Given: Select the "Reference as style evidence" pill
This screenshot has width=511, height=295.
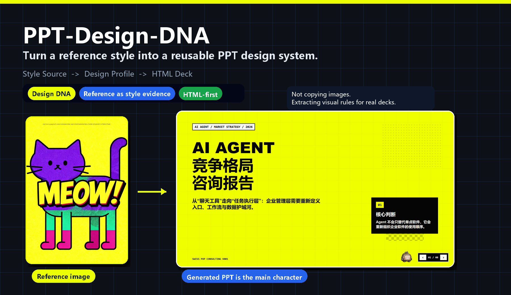Looking at the screenshot, I should 127,94.
